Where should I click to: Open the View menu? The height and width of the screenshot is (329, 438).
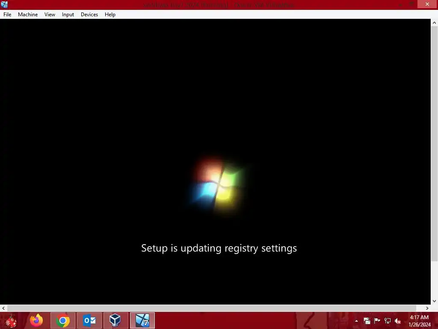pyautogui.click(x=50, y=15)
